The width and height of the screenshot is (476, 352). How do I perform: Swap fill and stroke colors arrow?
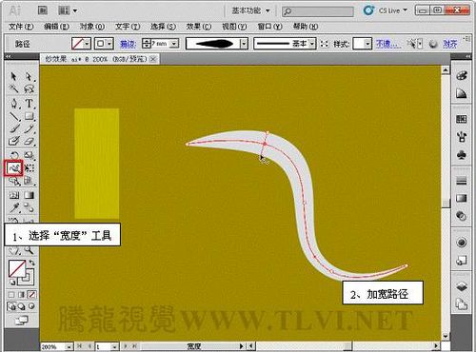point(31,263)
